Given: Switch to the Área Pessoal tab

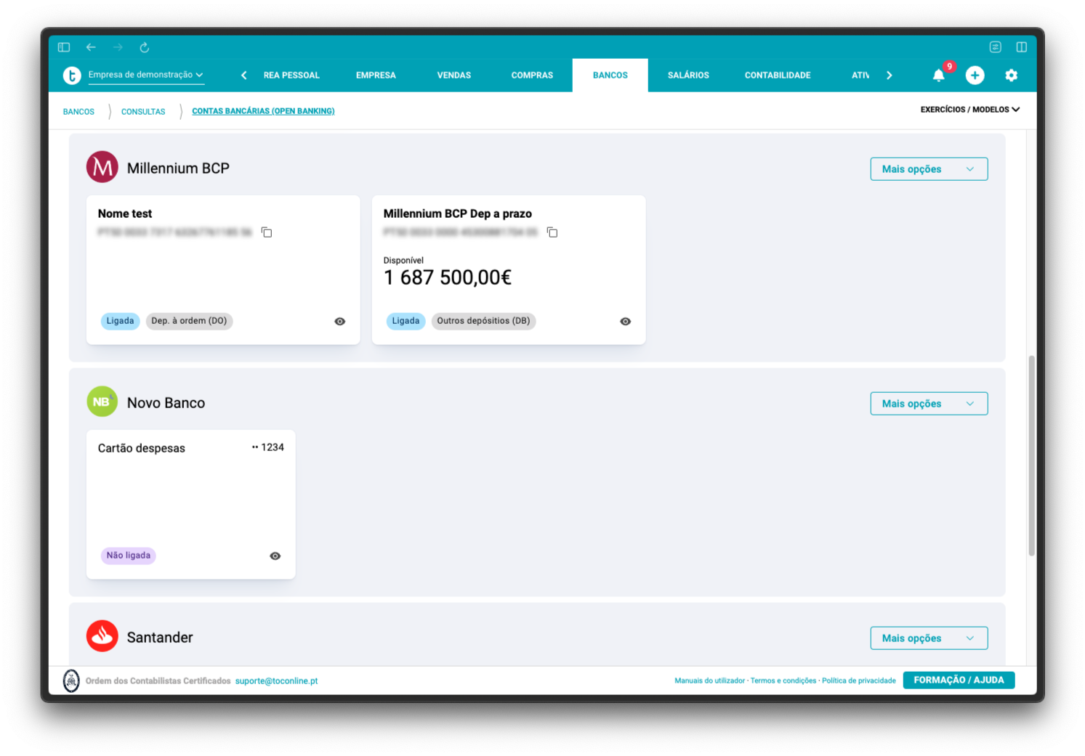Looking at the screenshot, I should click(291, 76).
